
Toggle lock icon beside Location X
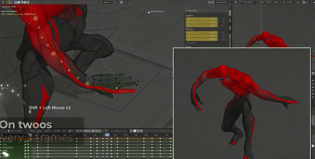coord(223,19)
